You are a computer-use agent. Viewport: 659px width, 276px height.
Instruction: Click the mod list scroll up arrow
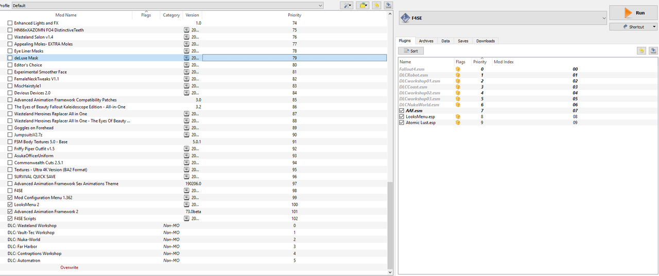[390, 14]
